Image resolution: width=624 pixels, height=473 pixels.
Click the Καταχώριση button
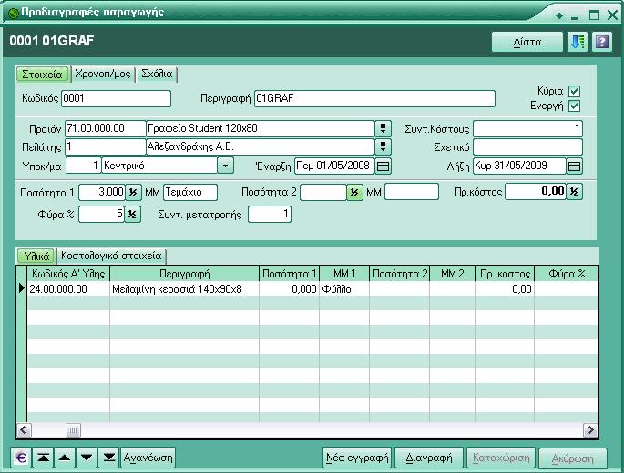(501, 458)
